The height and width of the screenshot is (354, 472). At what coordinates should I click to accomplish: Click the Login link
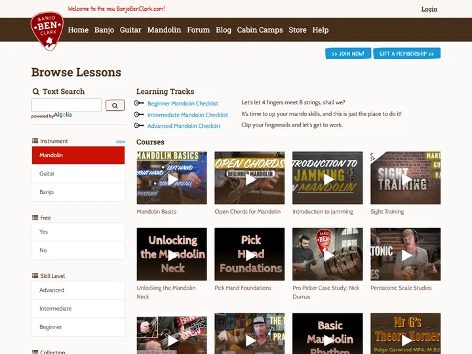coord(429,9)
